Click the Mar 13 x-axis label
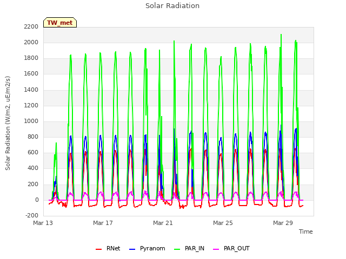The height and width of the screenshot is (259, 346). [43, 223]
